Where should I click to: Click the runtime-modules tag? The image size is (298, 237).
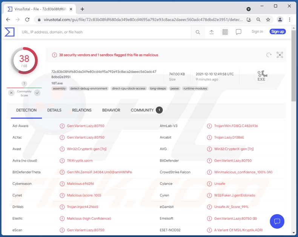click(195, 89)
